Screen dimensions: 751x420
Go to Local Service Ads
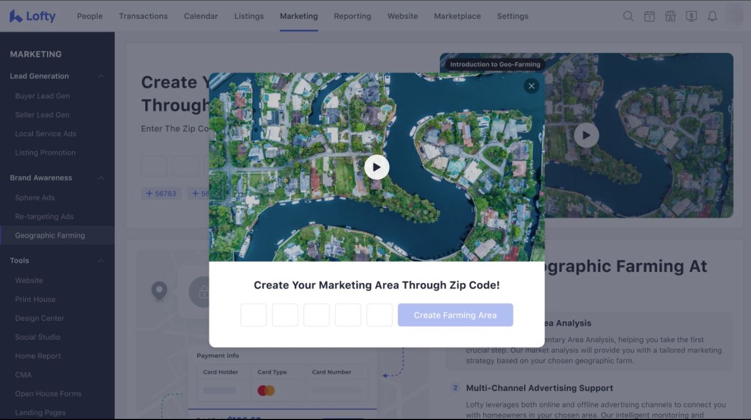point(45,134)
